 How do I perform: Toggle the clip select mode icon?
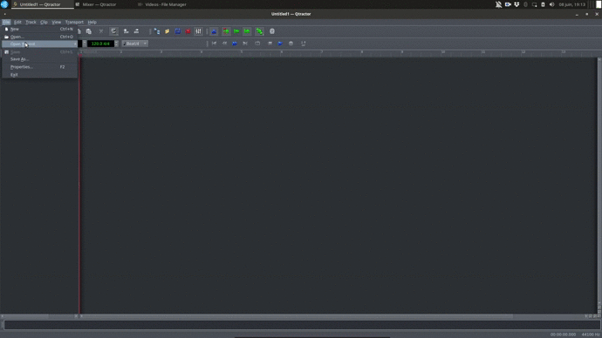113,31
